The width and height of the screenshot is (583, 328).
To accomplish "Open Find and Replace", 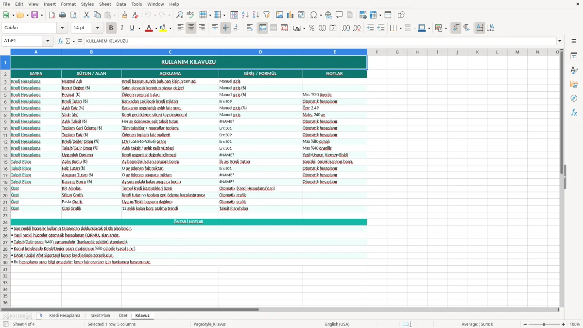I will tap(180, 15).
